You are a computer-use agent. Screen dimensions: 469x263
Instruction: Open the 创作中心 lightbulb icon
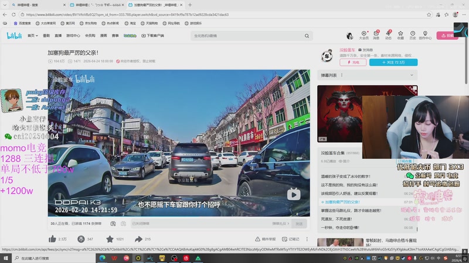pos(425,35)
